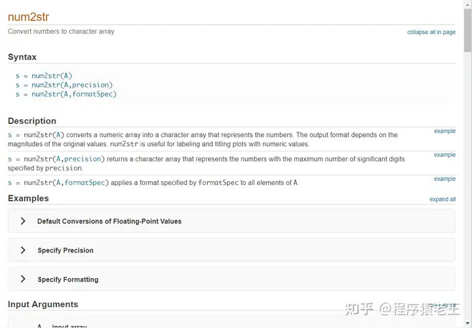Click 'expand all' link in Examples
Viewport: 472px width, 328px height.
[442, 199]
